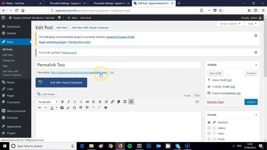267x150 pixels.
Task: Open Spotify from the taskbar
Action: click(130, 146)
